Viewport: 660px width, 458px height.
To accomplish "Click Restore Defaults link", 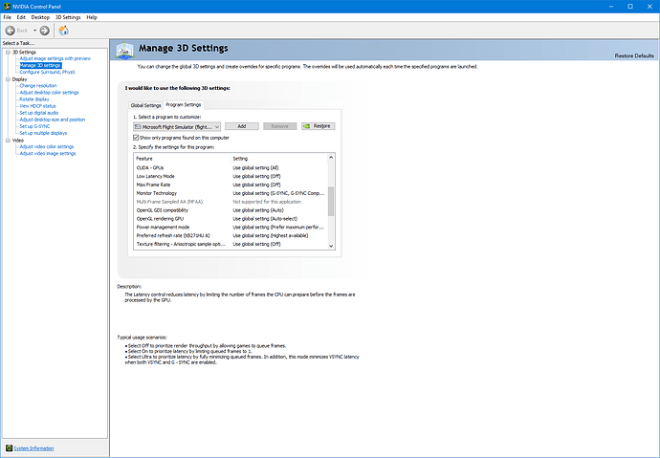I will (x=634, y=55).
